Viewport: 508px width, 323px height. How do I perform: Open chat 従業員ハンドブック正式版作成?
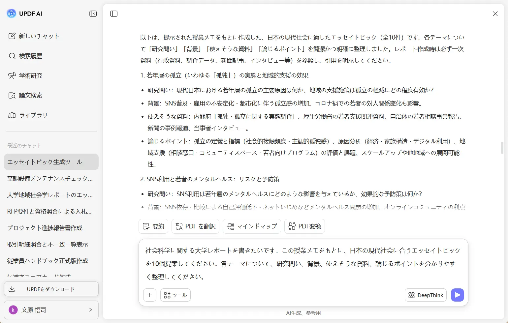(51, 261)
